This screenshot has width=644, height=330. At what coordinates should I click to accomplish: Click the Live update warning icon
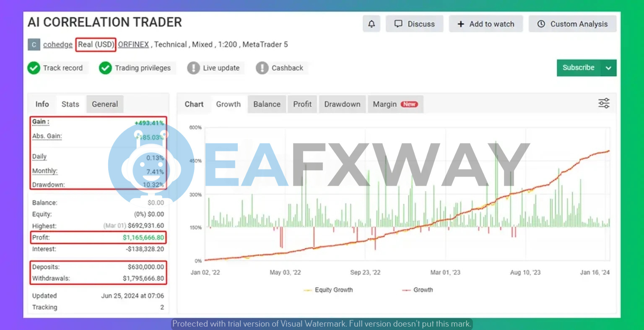point(193,68)
